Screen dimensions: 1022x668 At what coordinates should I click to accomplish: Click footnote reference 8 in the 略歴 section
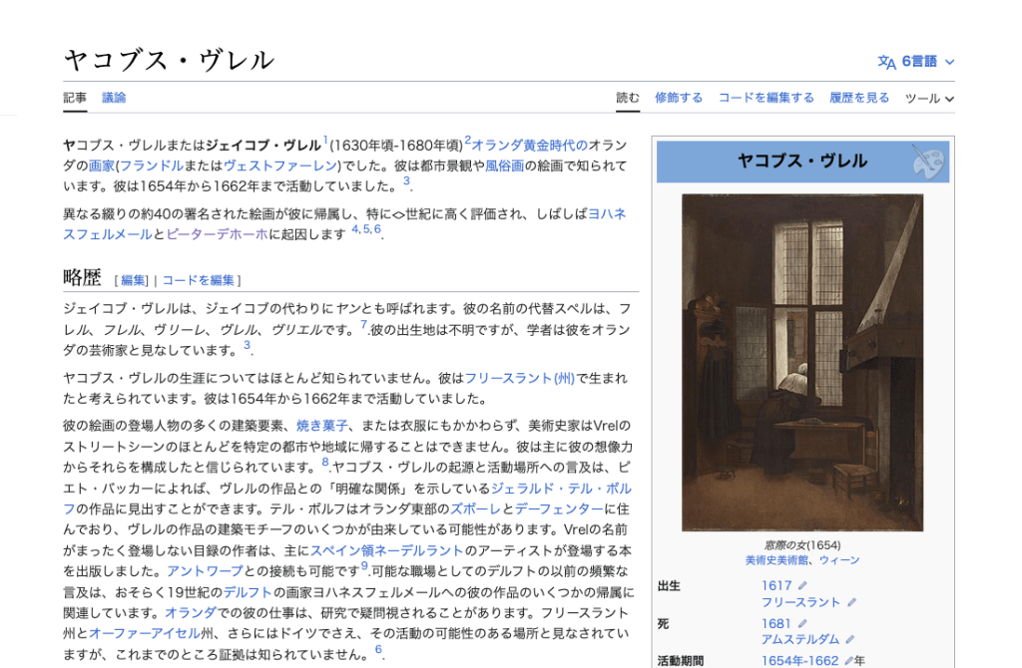(x=325, y=463)
